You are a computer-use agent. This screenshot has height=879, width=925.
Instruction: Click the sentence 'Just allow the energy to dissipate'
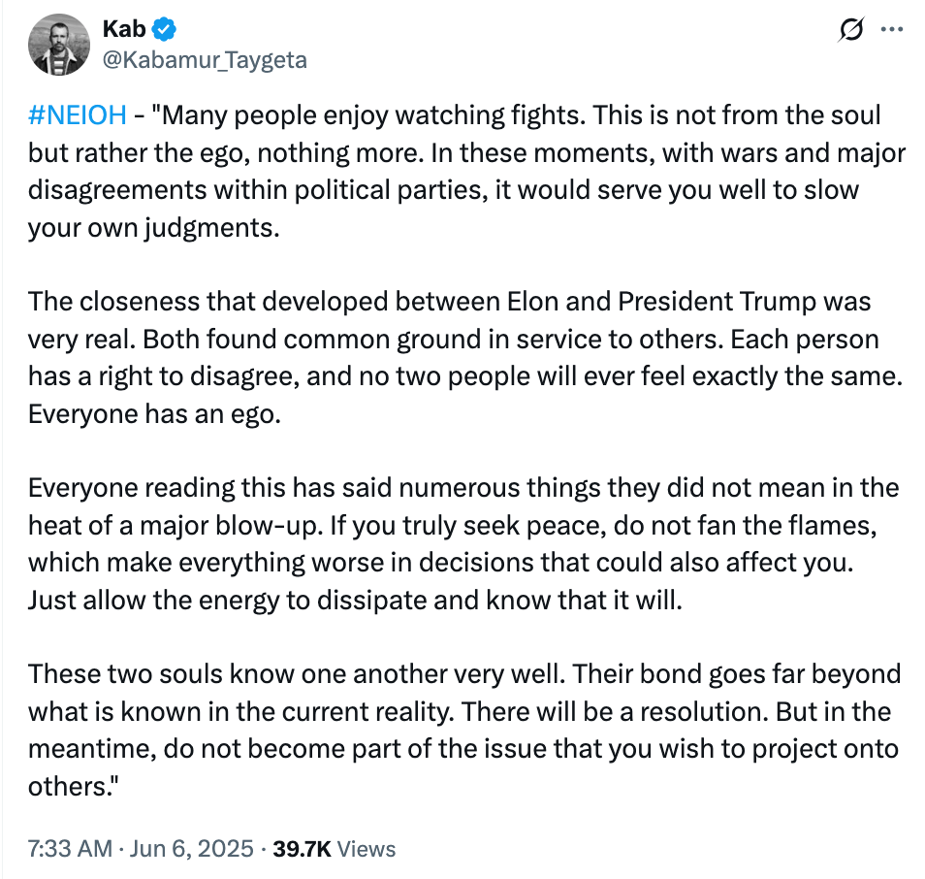(355, 601)
